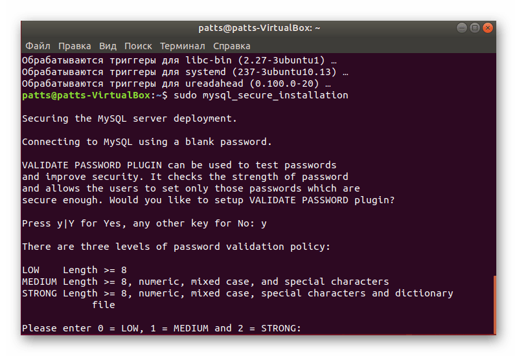Click the scrollbar track above the thumb

tap(494, 164)
